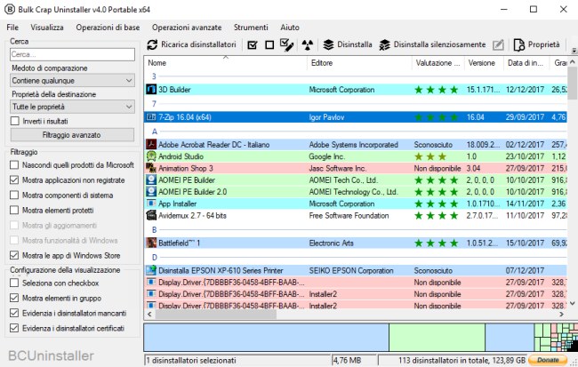Enable Seleziona con checkbox option
The image size is (578, 367).
[14, 283]
